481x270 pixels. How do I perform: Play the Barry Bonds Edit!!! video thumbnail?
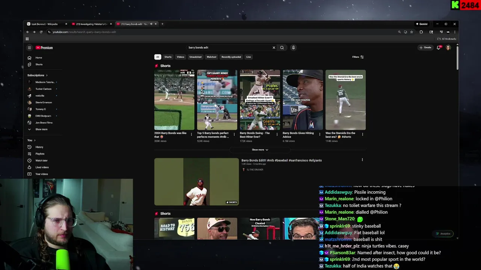click(197, 181)
